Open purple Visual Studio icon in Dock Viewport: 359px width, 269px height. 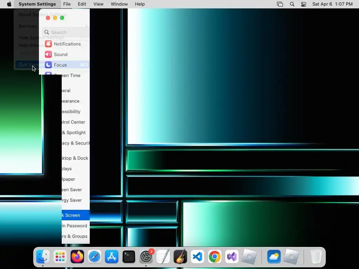[232, 257]
